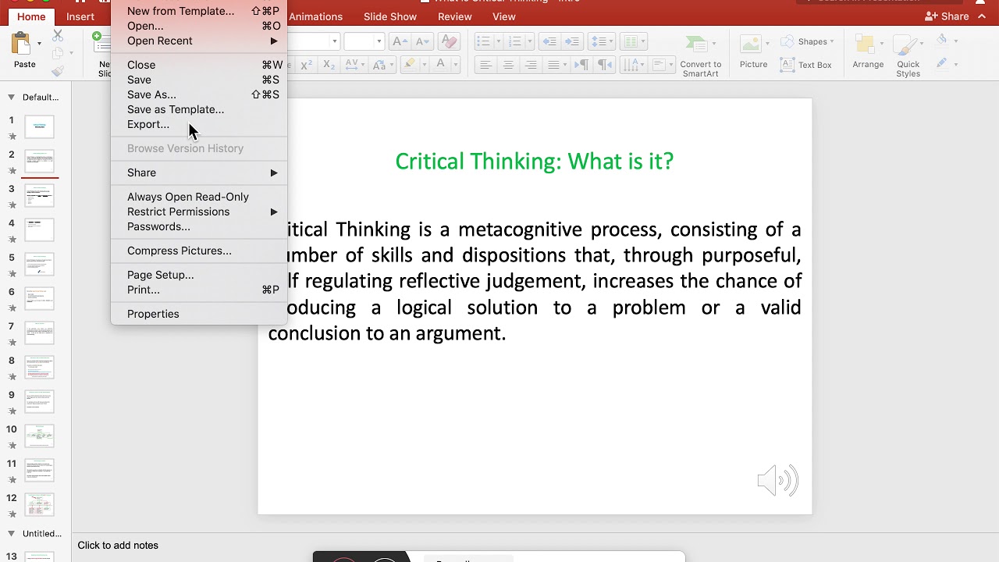Open the Change Case Aa control
Screen dimensions: 999x562
[382, 65]
